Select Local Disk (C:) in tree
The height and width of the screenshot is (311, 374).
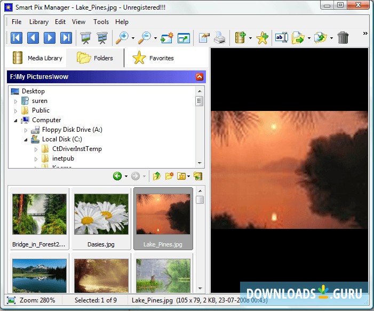point(62,139)
